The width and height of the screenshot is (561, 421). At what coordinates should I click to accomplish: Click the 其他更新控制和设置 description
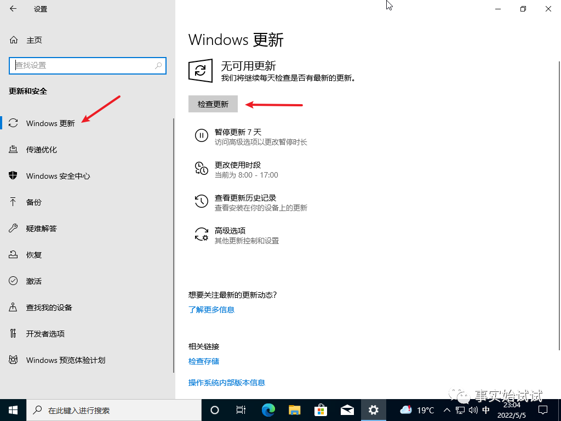tap(247, 241)
